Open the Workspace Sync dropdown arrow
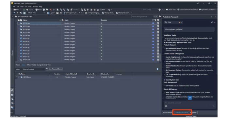Screen dimensions: 228x119 click(x=79, y=13)
